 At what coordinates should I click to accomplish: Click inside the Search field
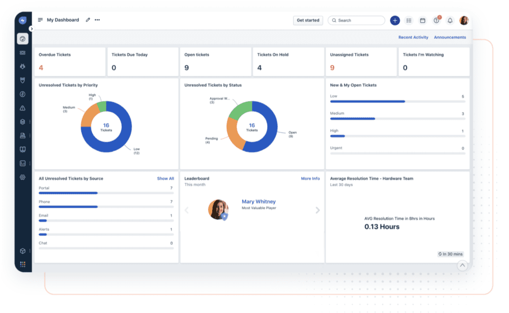click(x=356, y=20)
